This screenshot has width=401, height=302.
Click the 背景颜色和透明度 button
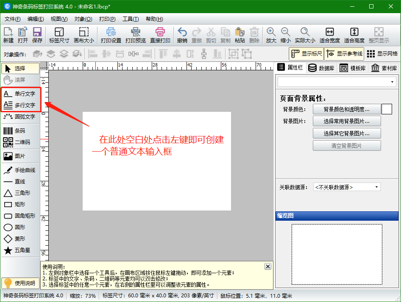[346, 109]
